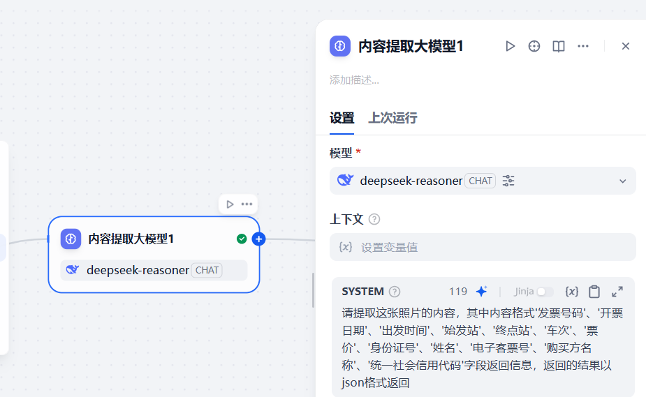Open the panel's more options ellipsis
The width and height of the screenshot is (646, 397).
point(583,46)
